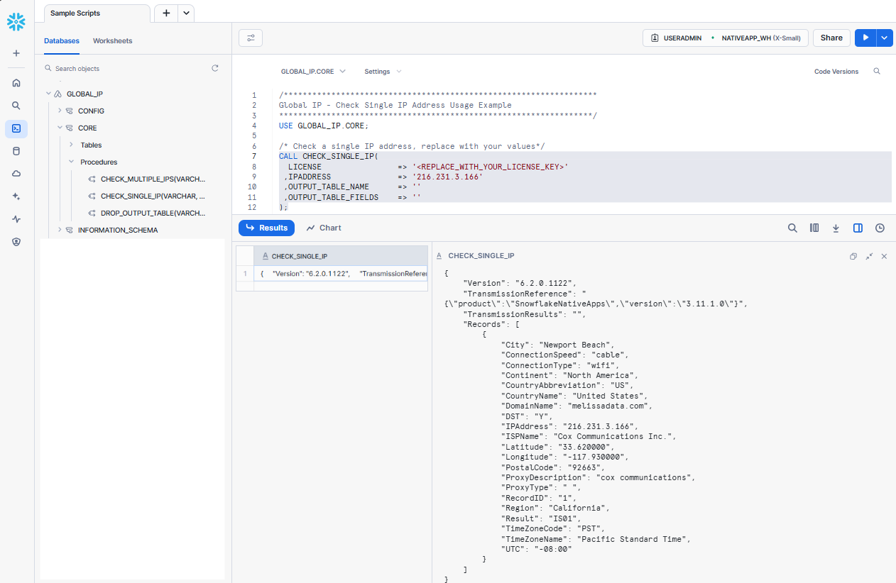Open Monitoring activity sidebar icon
The height and width of the screenshot is (583, 896).
16,219
